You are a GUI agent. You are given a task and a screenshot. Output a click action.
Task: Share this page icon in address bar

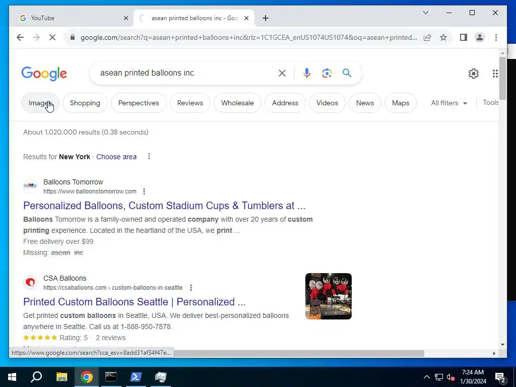[427, 37]
